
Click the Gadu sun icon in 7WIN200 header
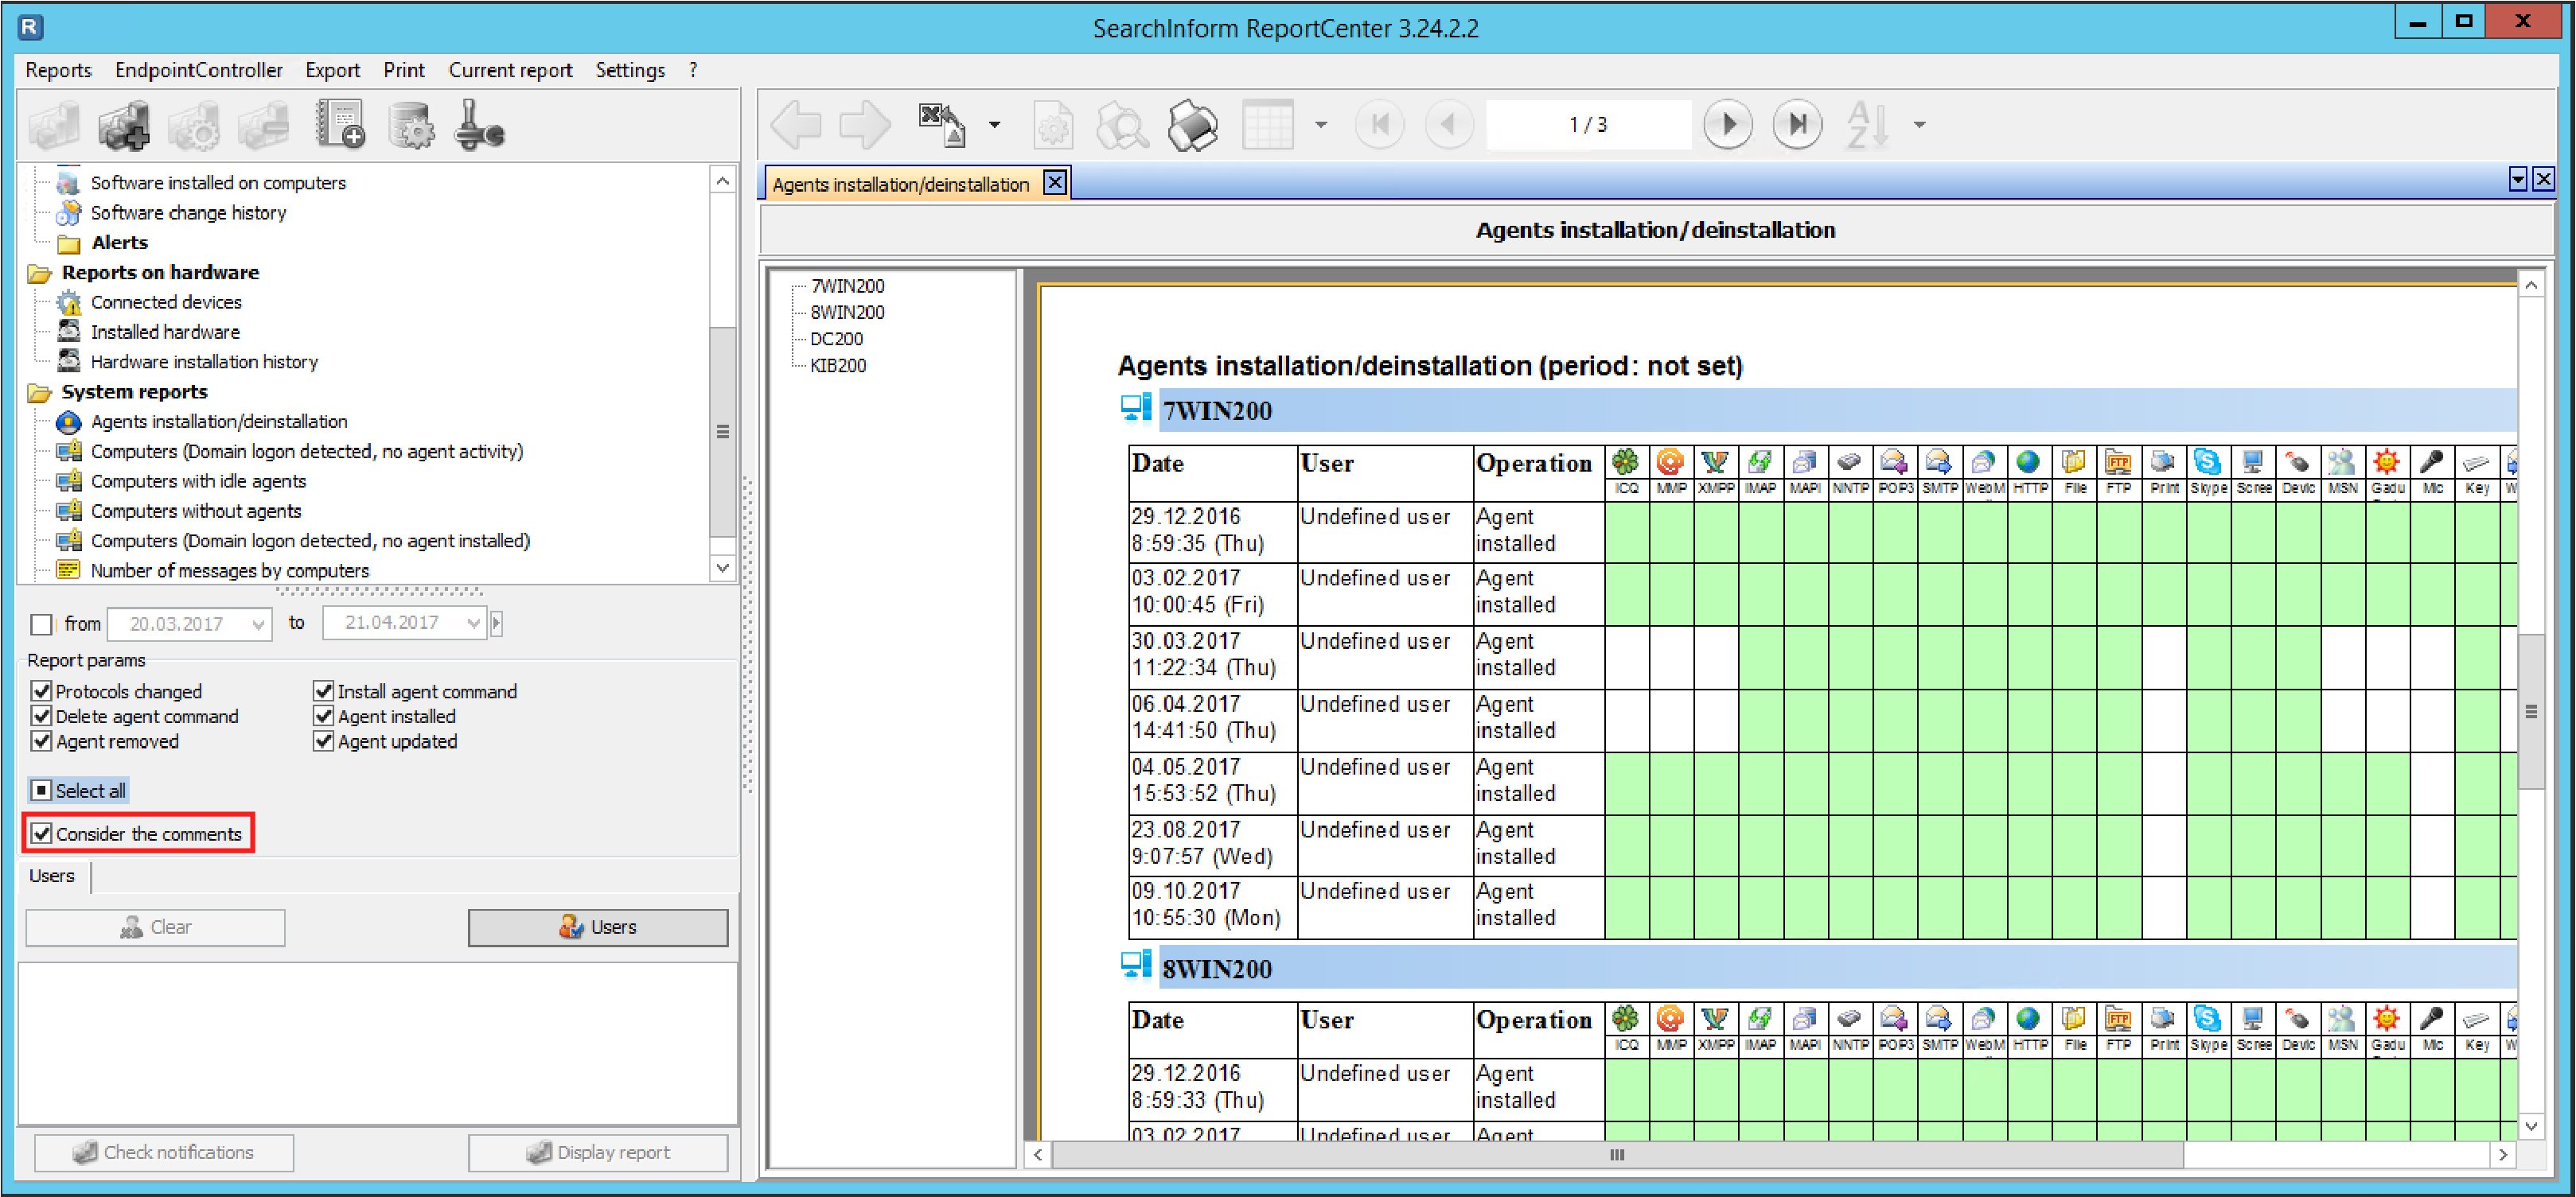2387,463
